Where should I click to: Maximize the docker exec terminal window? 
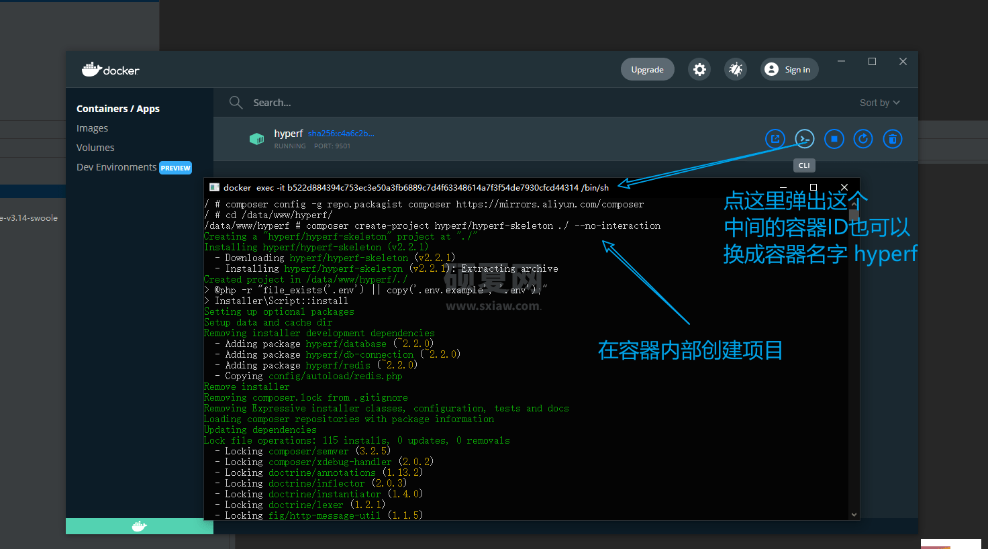(x=813, y=187)
